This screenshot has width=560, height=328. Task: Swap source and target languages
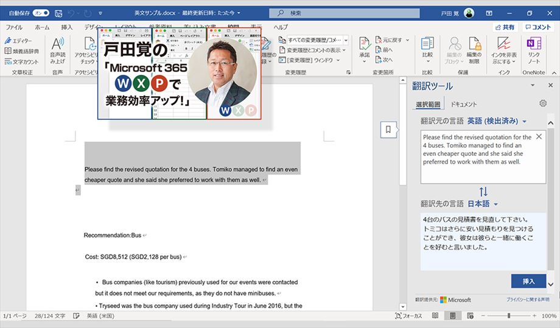click(483, 192)
